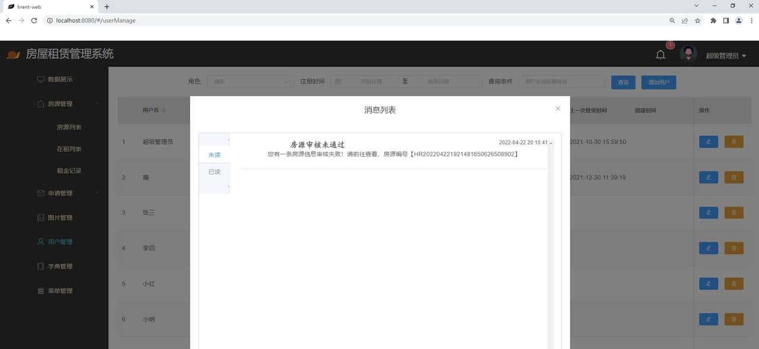Viewport: 759px width, 349px height.
Task: Click the orange delete icon for 张三
Action: pos(734,212)
